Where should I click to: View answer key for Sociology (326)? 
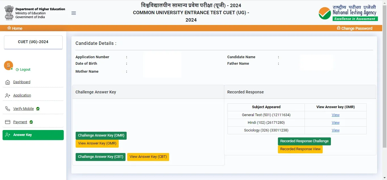tap(335, 130)
